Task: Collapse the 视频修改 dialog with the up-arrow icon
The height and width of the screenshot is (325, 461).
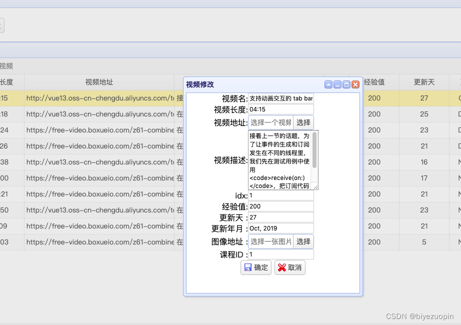Action: tap(328, 84)
